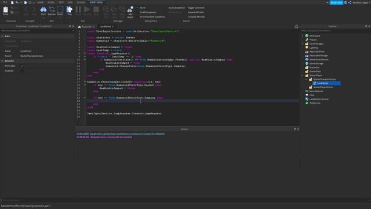
Task: Click the Filter Properties search field
Action: pyautogui.click(x=37, y=31)
